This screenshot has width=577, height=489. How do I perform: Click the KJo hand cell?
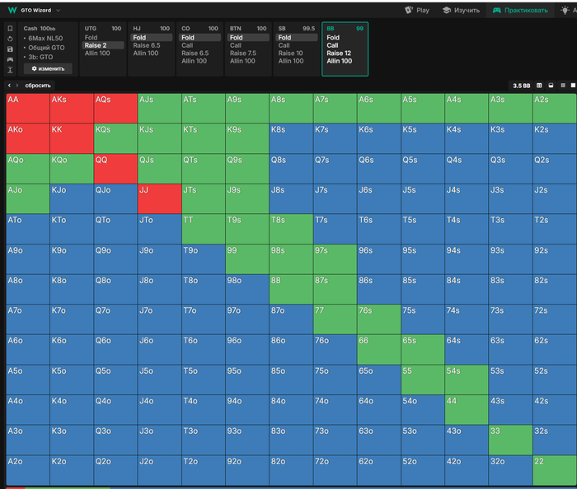click(x=72, y=198)
